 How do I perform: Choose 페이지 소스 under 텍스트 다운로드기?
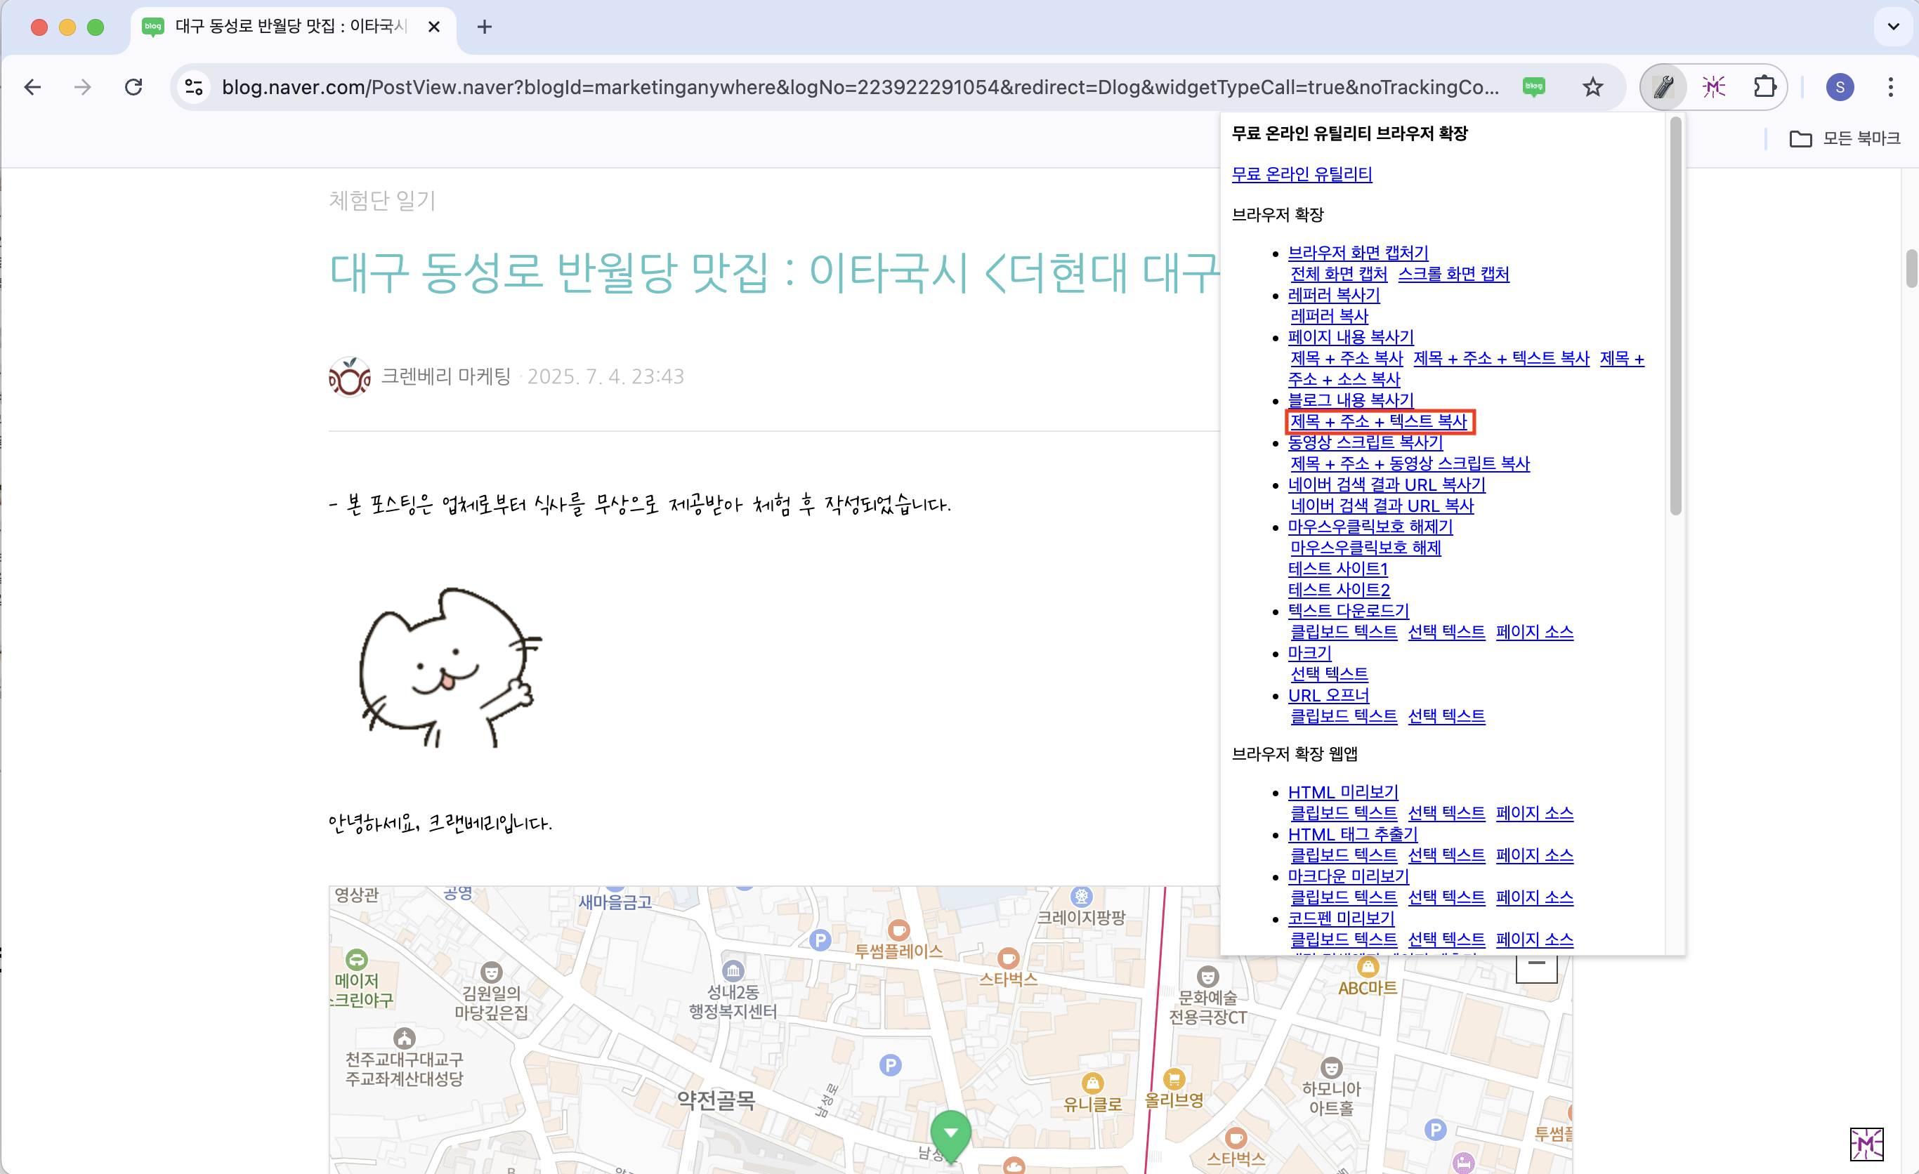(x=1534, y=632)
